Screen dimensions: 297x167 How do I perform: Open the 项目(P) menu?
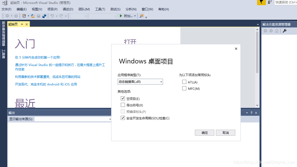pyautogui.click(x=52, y=9)
